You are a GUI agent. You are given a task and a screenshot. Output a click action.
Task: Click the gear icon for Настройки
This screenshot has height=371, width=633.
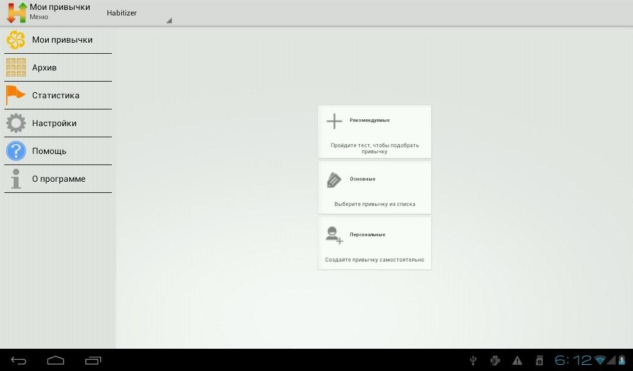click(16, 123)
